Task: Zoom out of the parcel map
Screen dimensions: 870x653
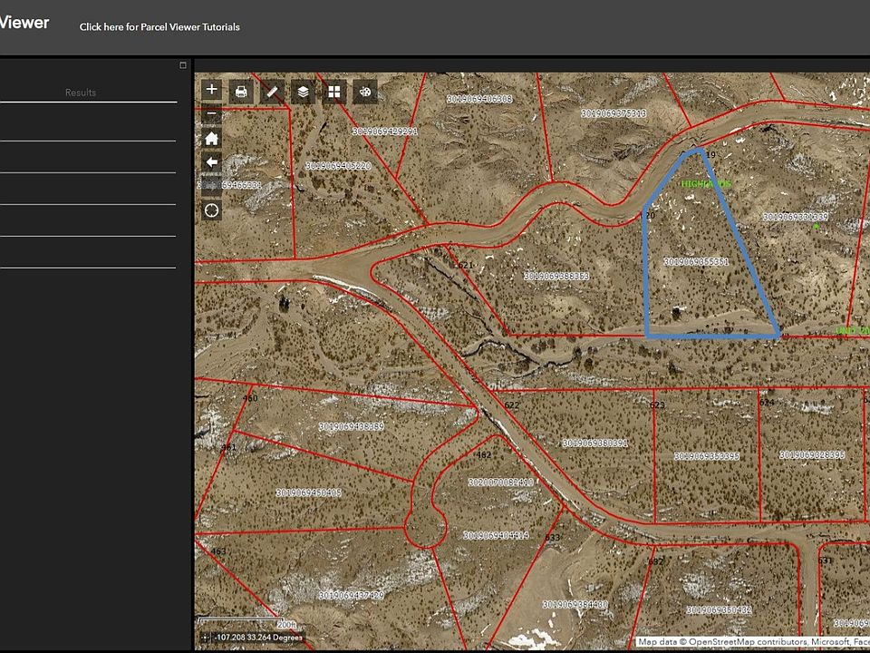Action: [x=211, y=114]
